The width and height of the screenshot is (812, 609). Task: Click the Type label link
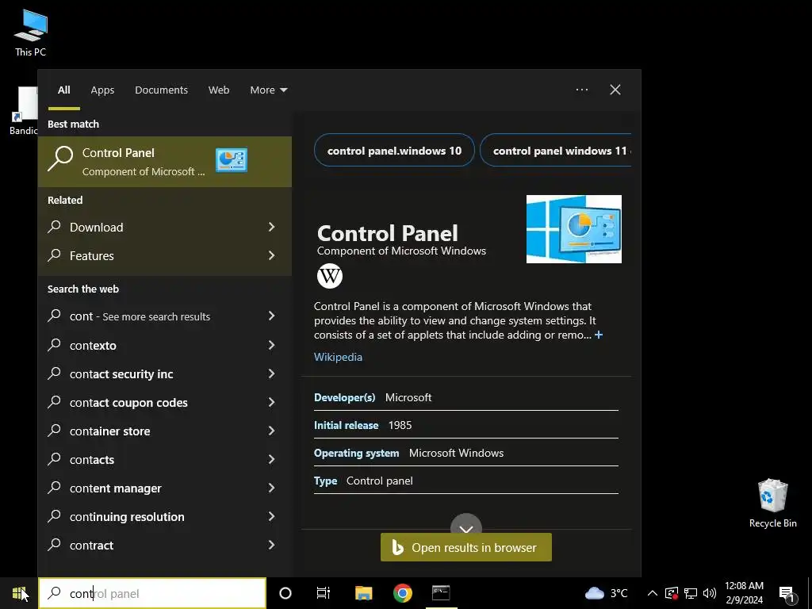[325, 481]
